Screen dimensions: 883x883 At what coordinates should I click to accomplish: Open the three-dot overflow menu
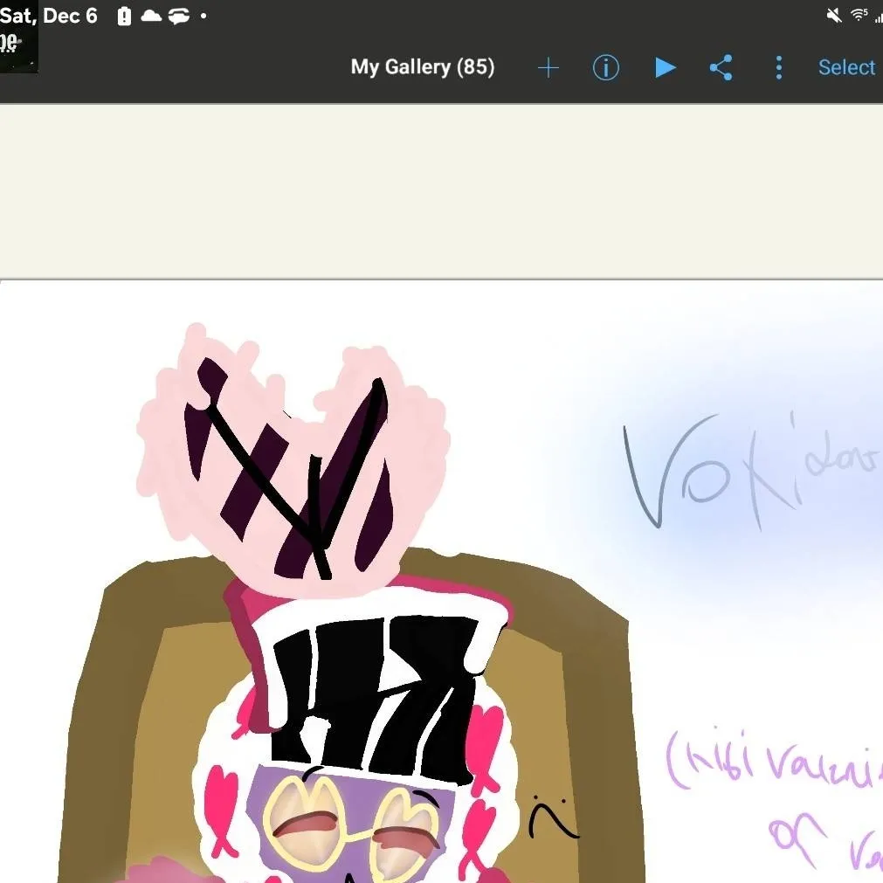[x=778, y=68]
